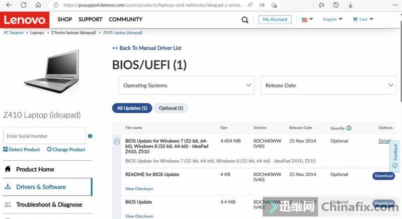Viewport: 402px width, 219px height.
Task: Collapse the BIOS Update row chevron
Action: 117,142
